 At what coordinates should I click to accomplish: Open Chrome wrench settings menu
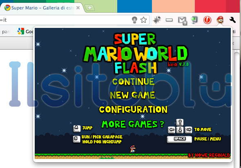232,20
